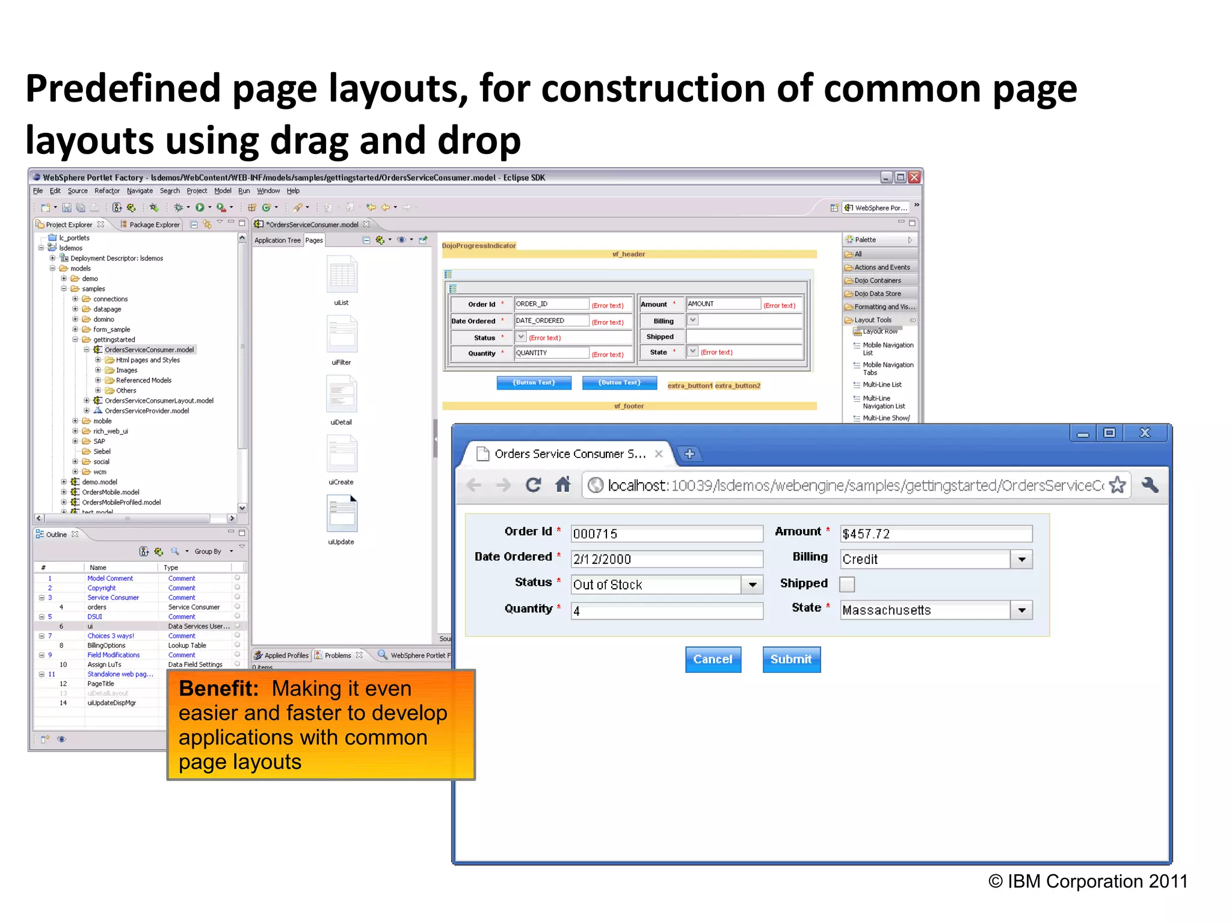Select Mobile Navigation Tabs palette item
This screenshot has height=923, width=1232.
click(x=883, y=369)
